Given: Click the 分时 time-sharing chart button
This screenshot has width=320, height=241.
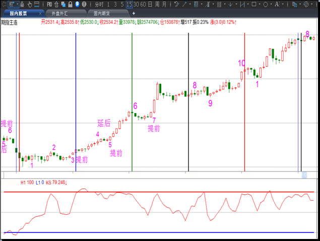Looking at the screenshot, I should pyautogui.click(x=99, y=4).
